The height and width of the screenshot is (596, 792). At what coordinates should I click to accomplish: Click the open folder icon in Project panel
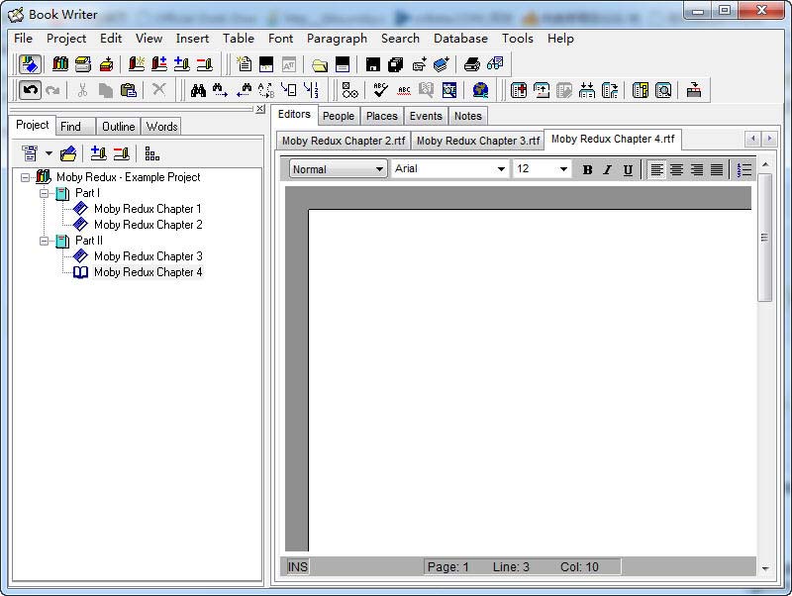[68, 153]
